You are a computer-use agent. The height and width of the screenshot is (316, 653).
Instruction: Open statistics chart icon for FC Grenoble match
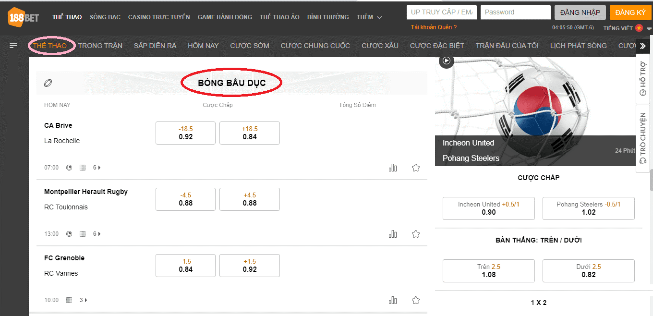(393, 300)
